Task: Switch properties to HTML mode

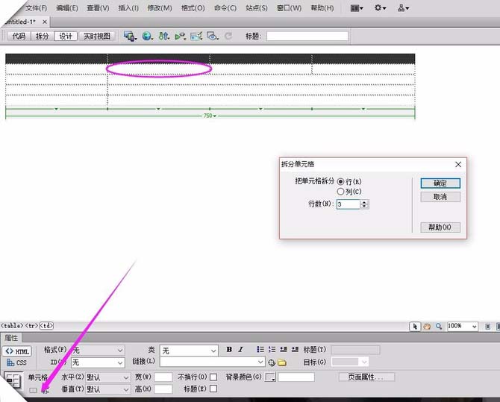Action: tap(17, 351)
